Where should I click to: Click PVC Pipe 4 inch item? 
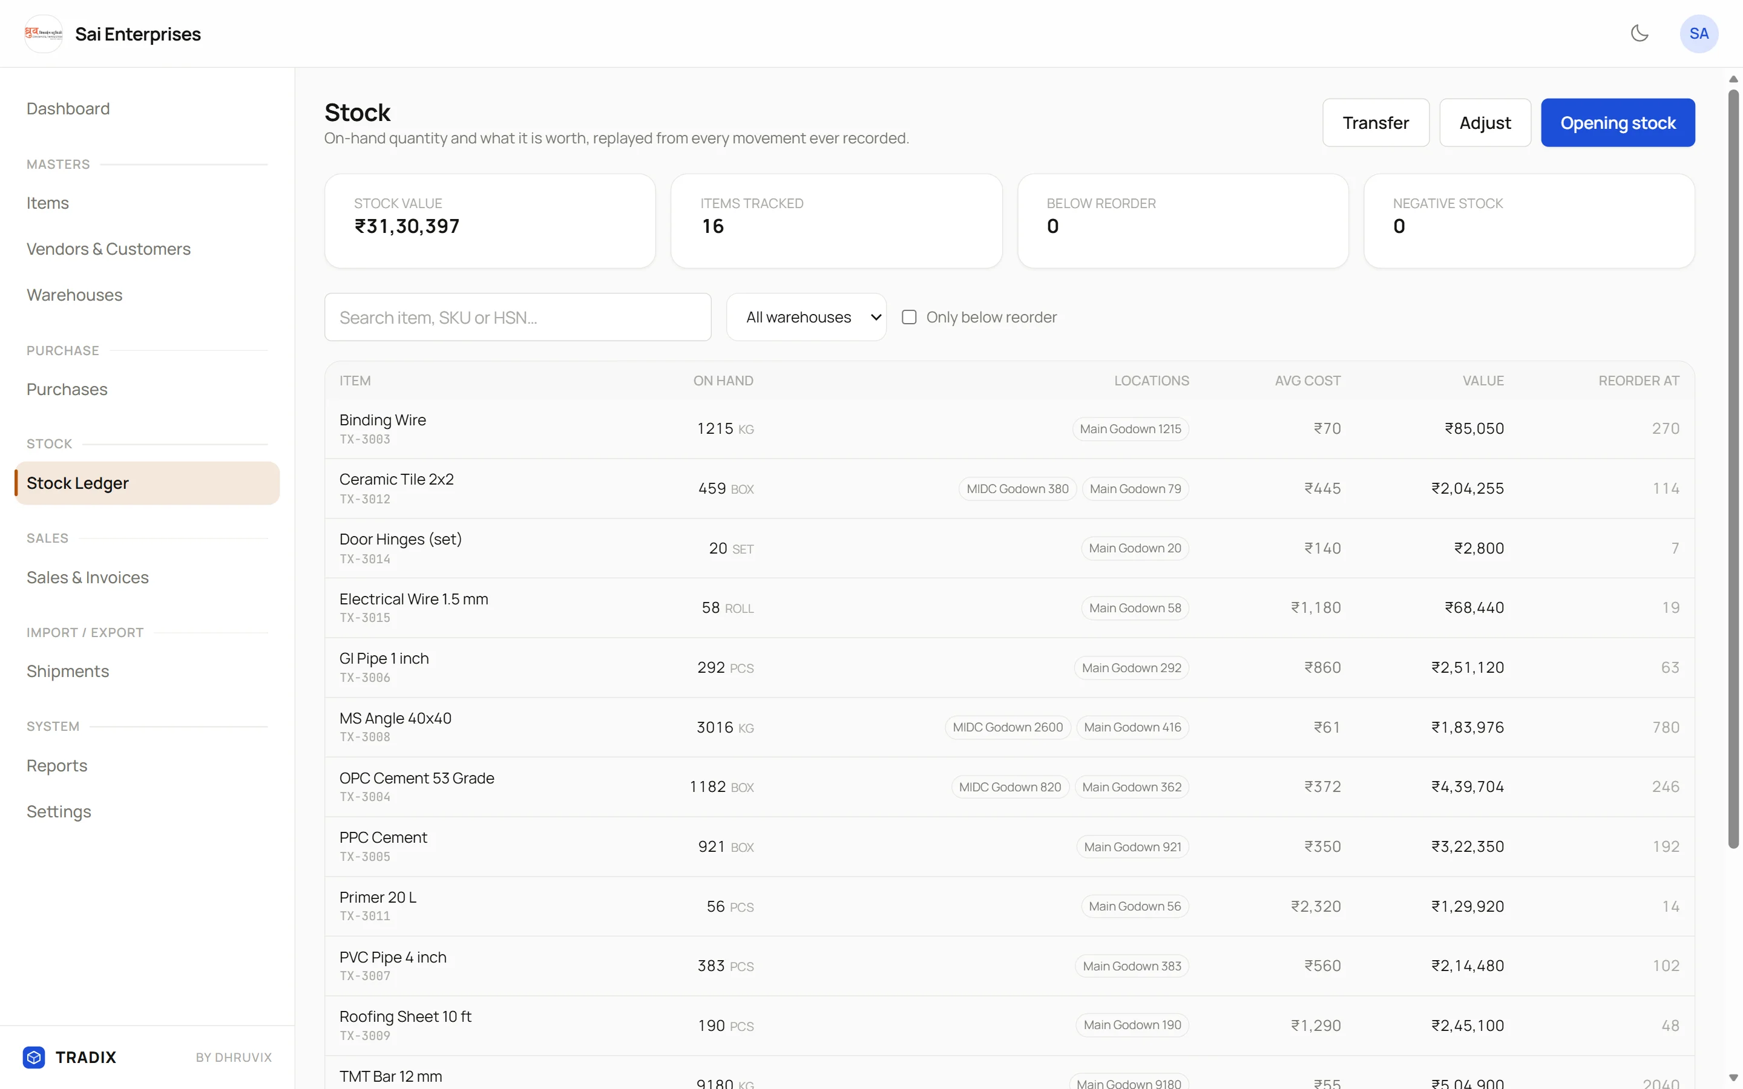pyautogui.click(x=393, y=957)
